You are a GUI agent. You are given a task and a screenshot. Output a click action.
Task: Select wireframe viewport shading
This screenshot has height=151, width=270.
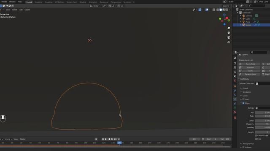tap(218, 10)
